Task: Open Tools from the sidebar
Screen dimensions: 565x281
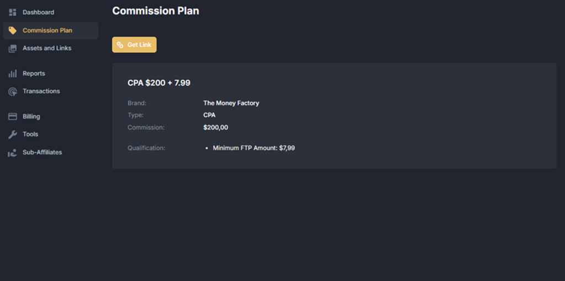Action: 30,134
